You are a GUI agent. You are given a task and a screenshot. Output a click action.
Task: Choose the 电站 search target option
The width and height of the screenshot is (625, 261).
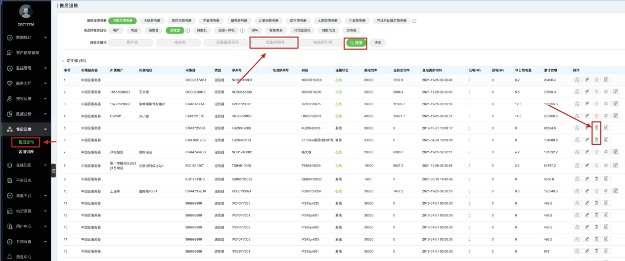134,30
